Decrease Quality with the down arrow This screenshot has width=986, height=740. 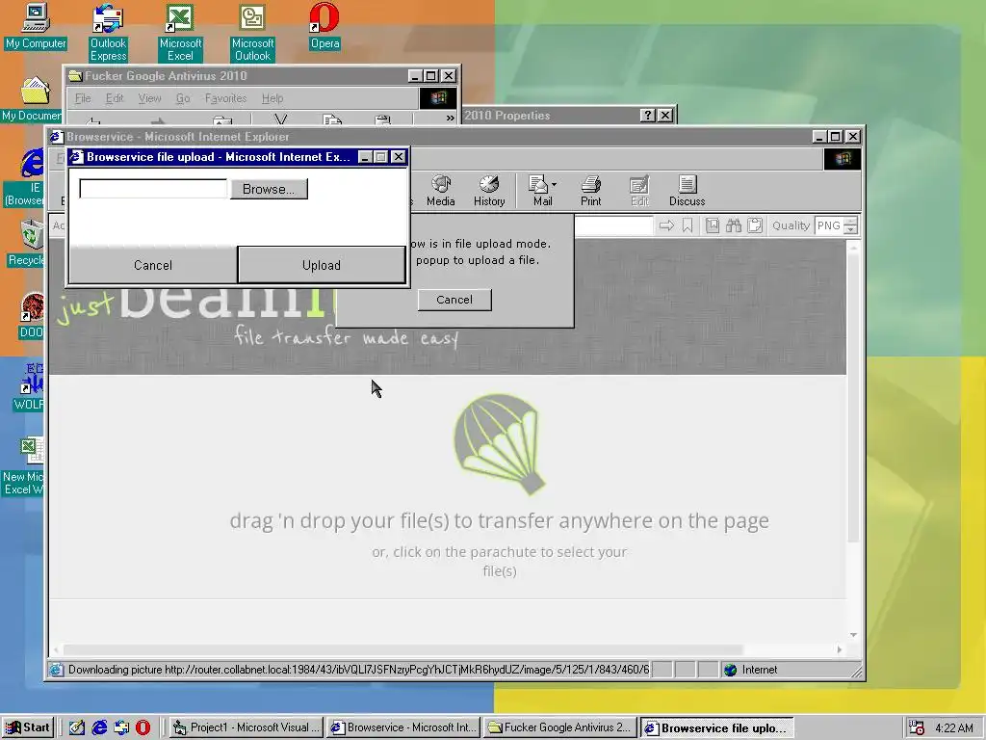click(x=850, y=229)
